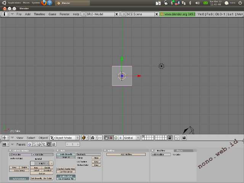Toggle Double Sided in the Mesh panel
Image resolution: width=244 pixels, height=183 pixels.
tap(66, 176)
